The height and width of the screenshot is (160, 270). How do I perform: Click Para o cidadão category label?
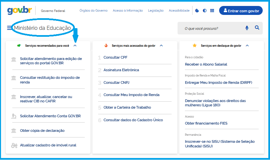(194, 57)
